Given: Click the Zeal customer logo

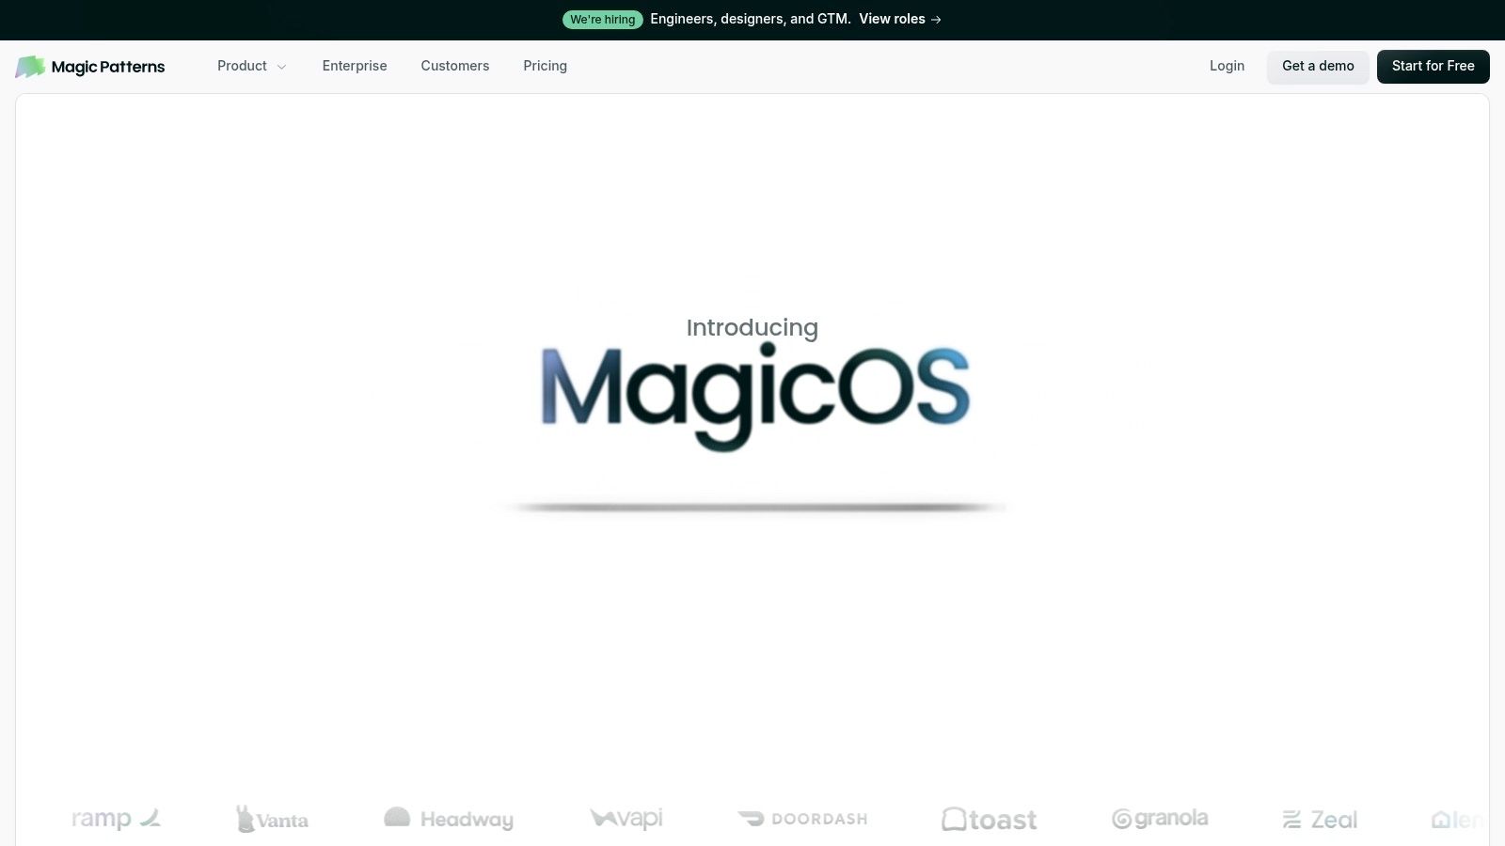Looking at the screenshot, I should [x=1320, y=820].
